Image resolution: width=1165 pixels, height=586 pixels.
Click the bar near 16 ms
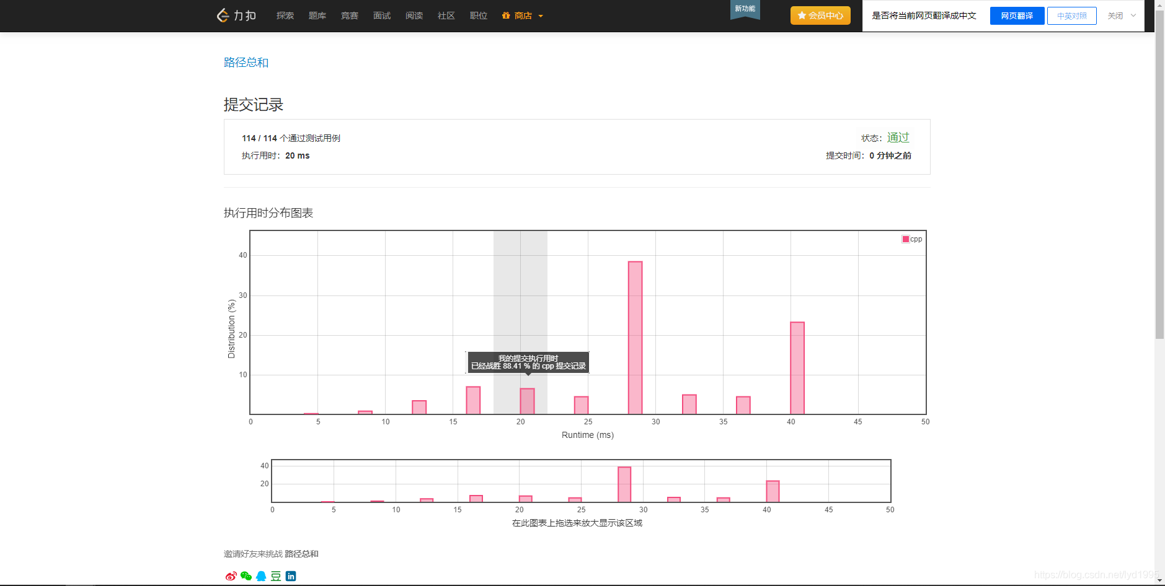pos(473,400)
